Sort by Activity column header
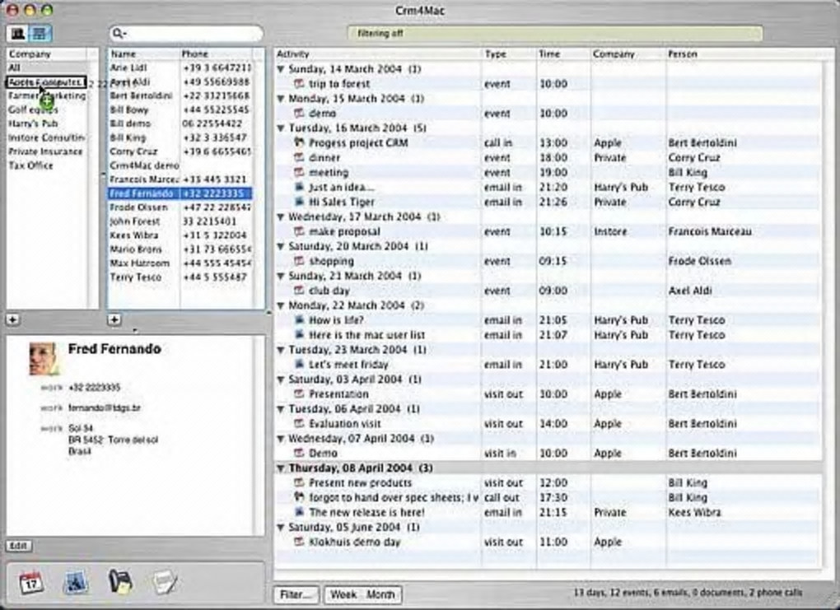Image resolution: width=840 pixels, height=610 pixels. pos(378,54)
